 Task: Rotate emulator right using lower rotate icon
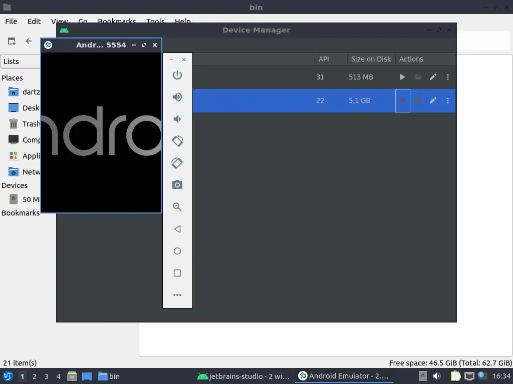[x=177, y=163]
